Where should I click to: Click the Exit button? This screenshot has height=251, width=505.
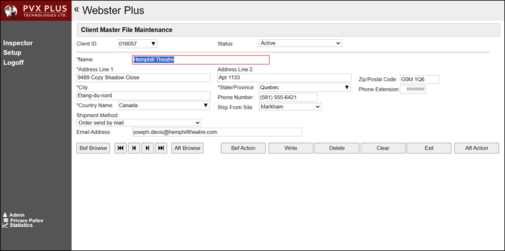[429, 148]
